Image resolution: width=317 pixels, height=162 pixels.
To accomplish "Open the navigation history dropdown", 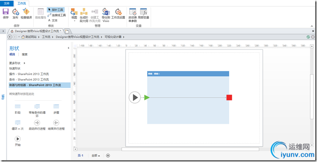I will pyautogui.click(x=19, y=37).
